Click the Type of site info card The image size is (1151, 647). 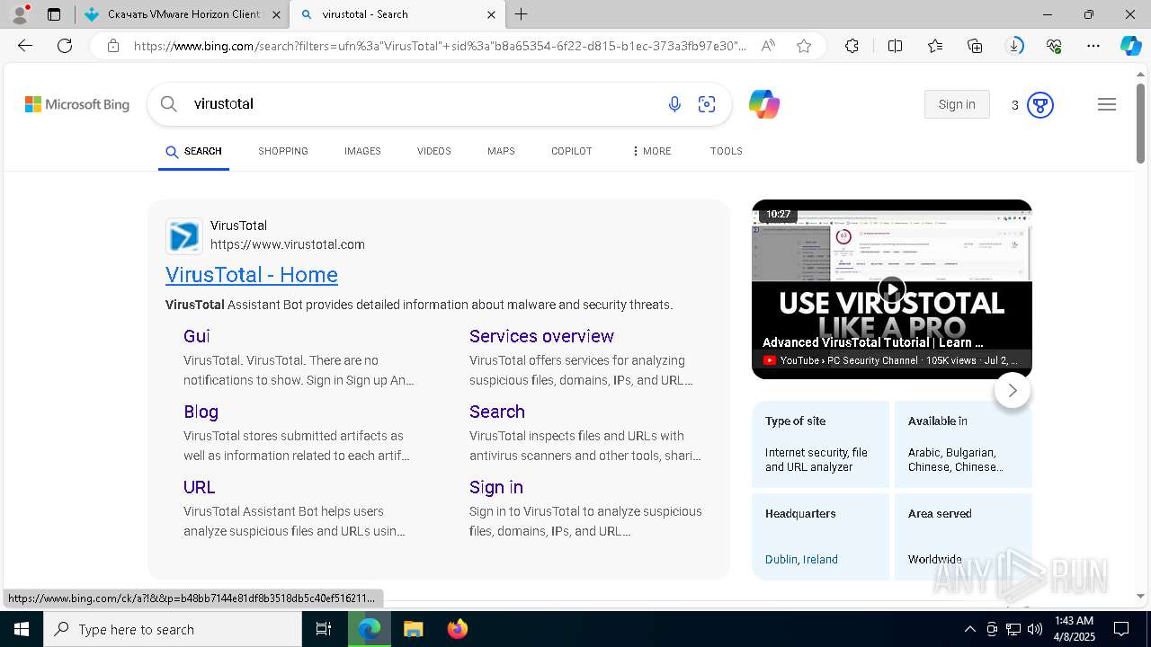820,444
